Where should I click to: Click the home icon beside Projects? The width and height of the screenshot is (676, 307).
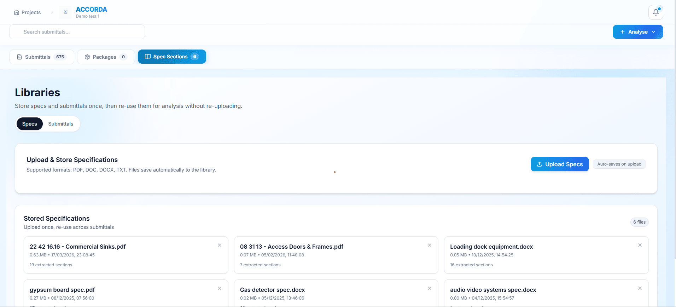point(17,12)
